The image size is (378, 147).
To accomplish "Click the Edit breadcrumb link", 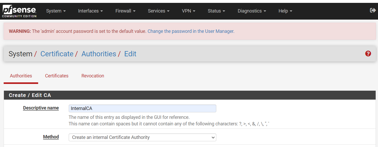I will (130, 54).
